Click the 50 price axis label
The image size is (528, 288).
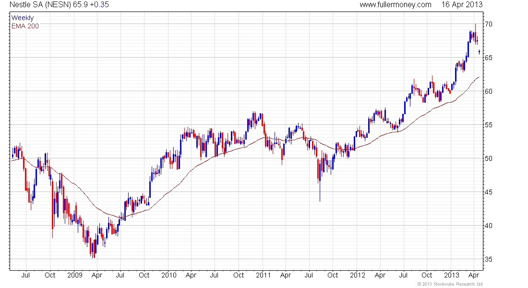(489, 158)
